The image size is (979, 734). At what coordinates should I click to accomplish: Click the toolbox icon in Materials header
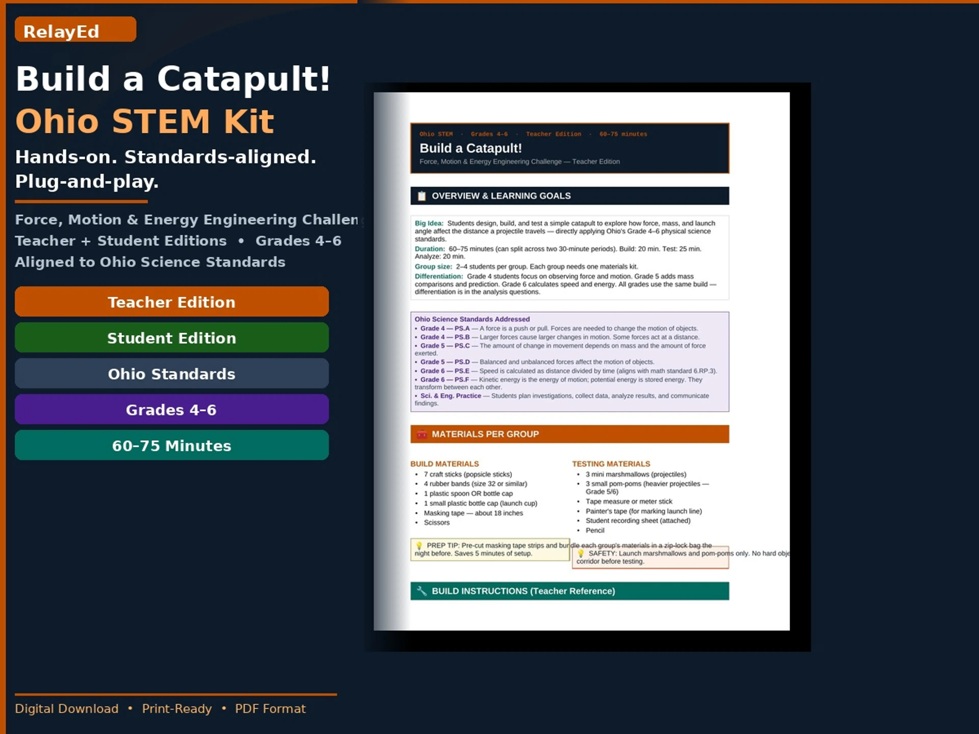(421, 434)
